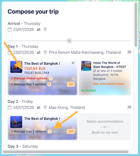Click Select accommodation for Day 2

tap(105, 121)
